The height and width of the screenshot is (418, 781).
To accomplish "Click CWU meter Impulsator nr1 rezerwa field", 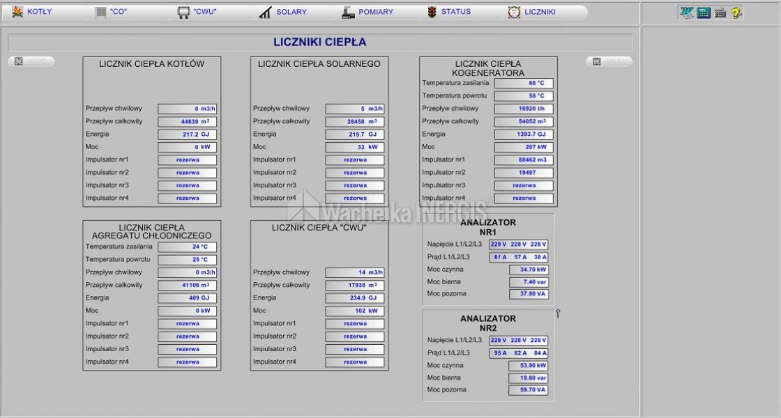I will coord(355,324).
